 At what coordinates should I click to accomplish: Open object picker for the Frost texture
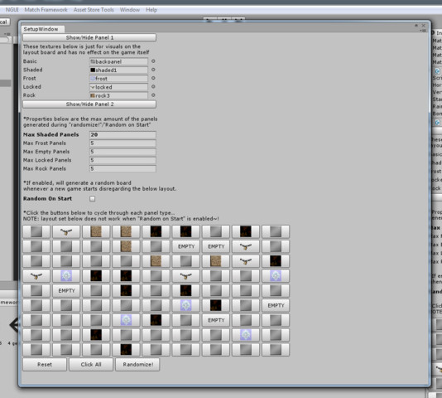pyautogui.click(x=153, y=78)
